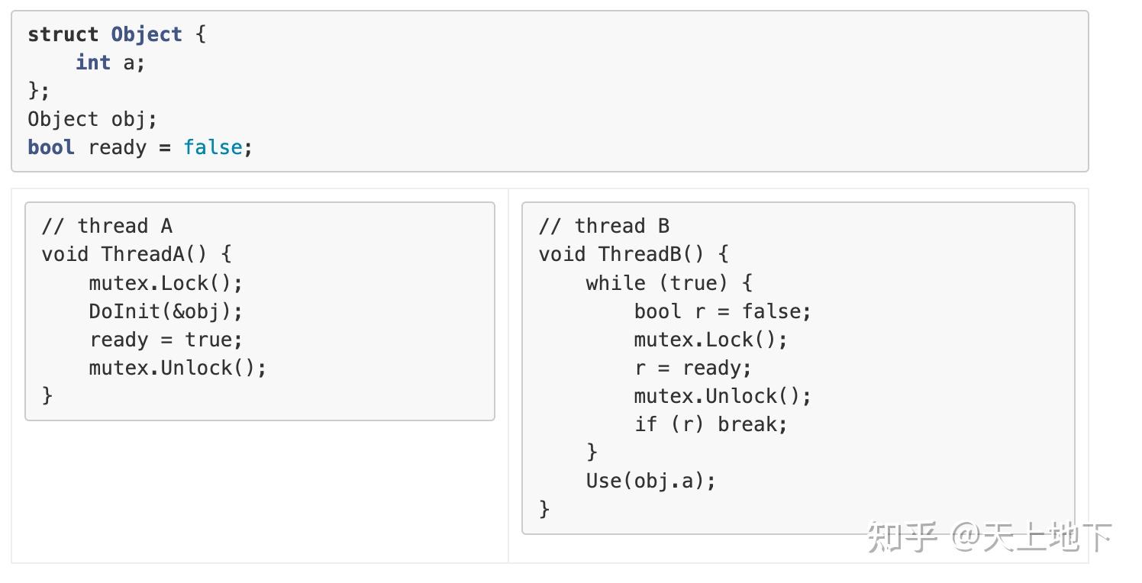Image resolution: width=1142 pixels, height=583 pixels.
Task: Click 'void ThreadA() {' function header
Action: [136, 254]
